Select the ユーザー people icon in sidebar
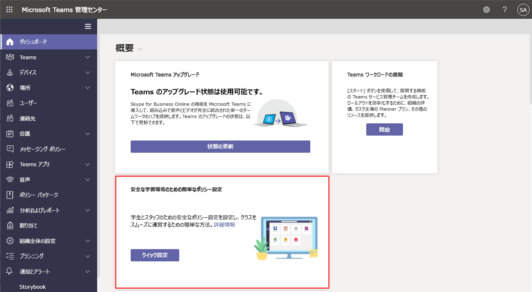Screen dimensions: 532x292 tap(9, 103)
